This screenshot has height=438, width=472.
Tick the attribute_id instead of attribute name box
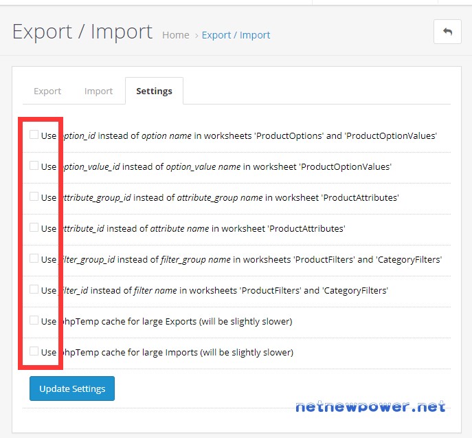[x=34, y=228]
